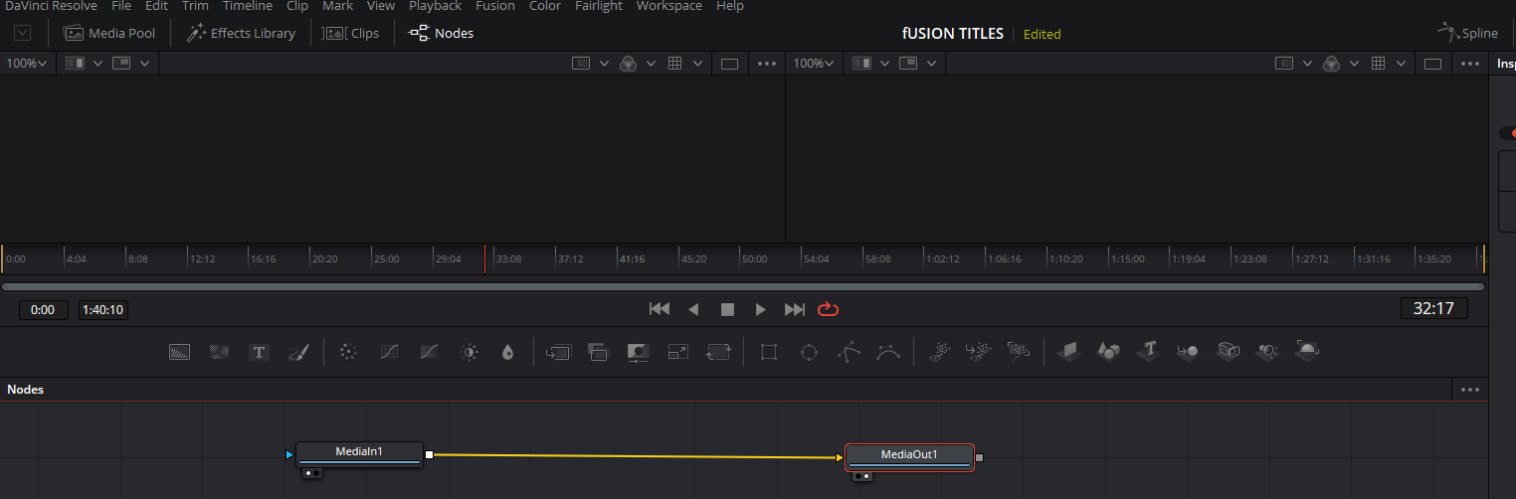The height and width of the screenshot is (499, 1516).
Task: Toggle single viewer mode in right viewer
Action: coord(1432,64)
